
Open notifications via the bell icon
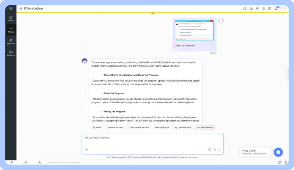276,8
